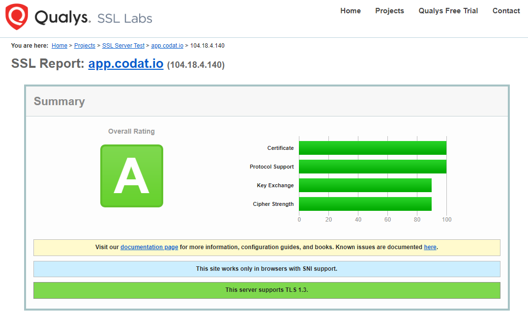Open the Projects menu item
This screenshot has width=528, height=314.
click(x=389, y=10)
